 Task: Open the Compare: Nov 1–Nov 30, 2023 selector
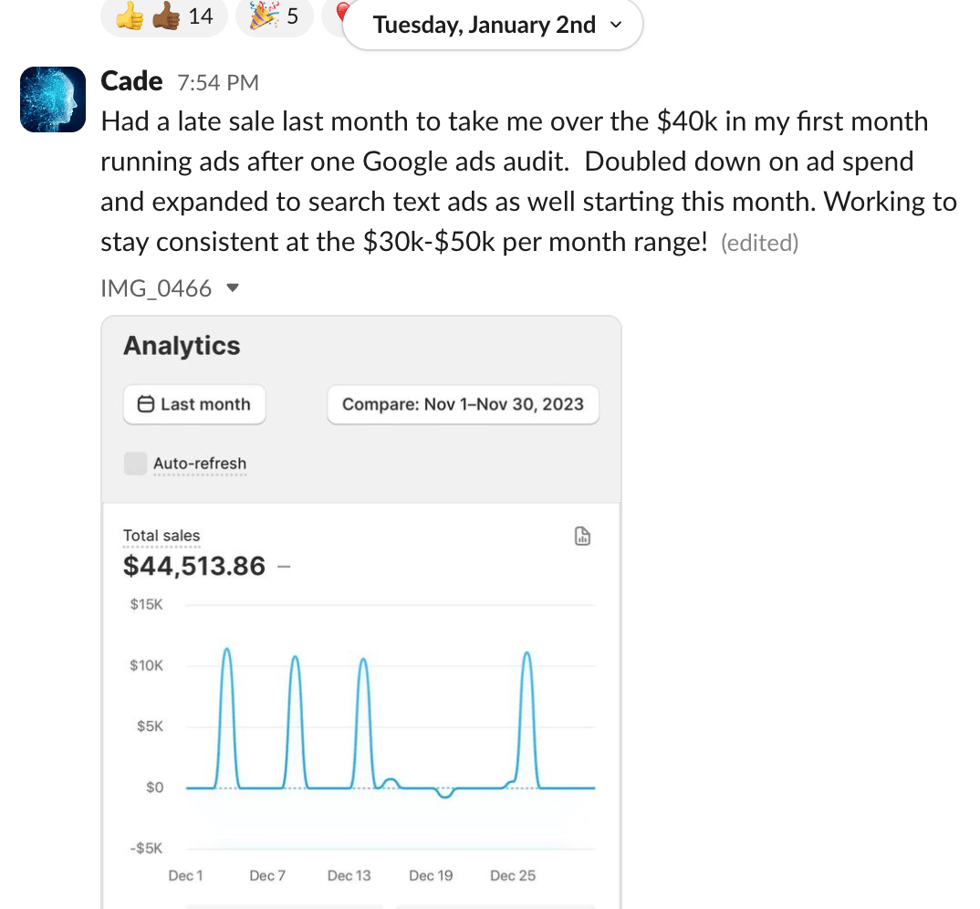point(463,404)
